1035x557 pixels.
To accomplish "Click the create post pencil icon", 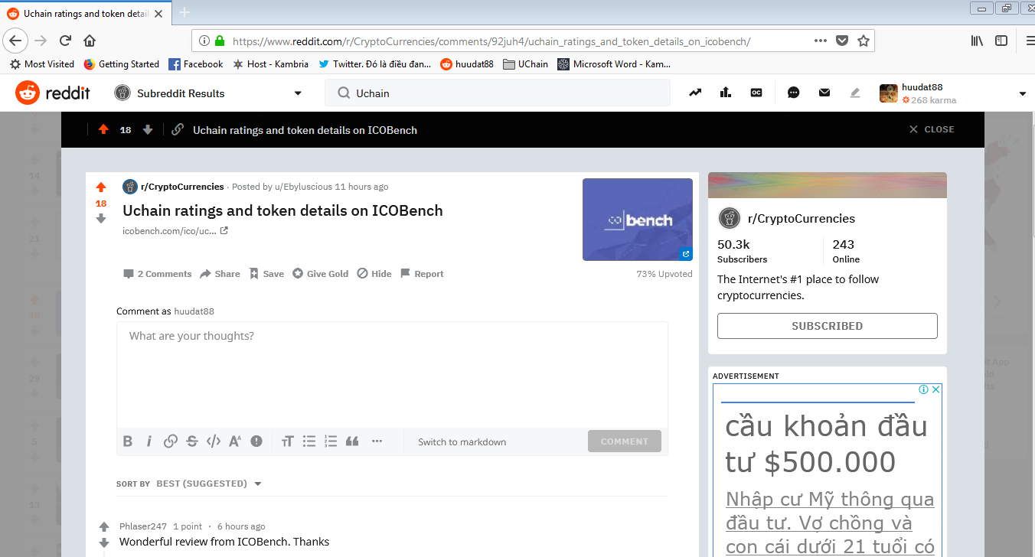I will [855, 93].
